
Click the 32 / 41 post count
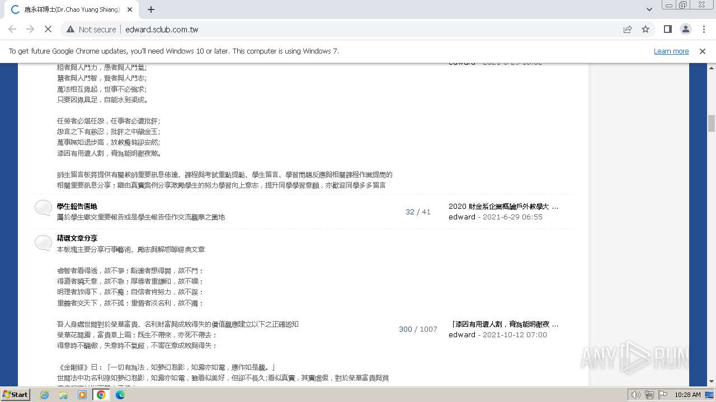(418, 212)
